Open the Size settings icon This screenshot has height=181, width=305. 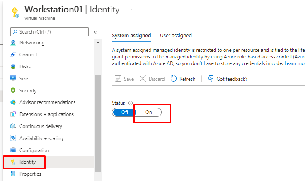[x=13, y=79]
